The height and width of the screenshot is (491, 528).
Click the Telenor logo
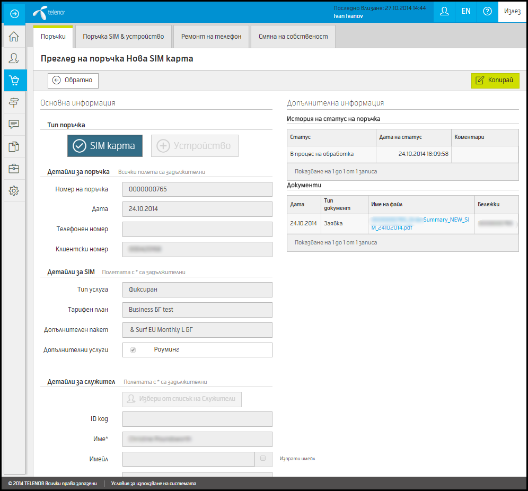pyautogui.click(x=49, y=13)
